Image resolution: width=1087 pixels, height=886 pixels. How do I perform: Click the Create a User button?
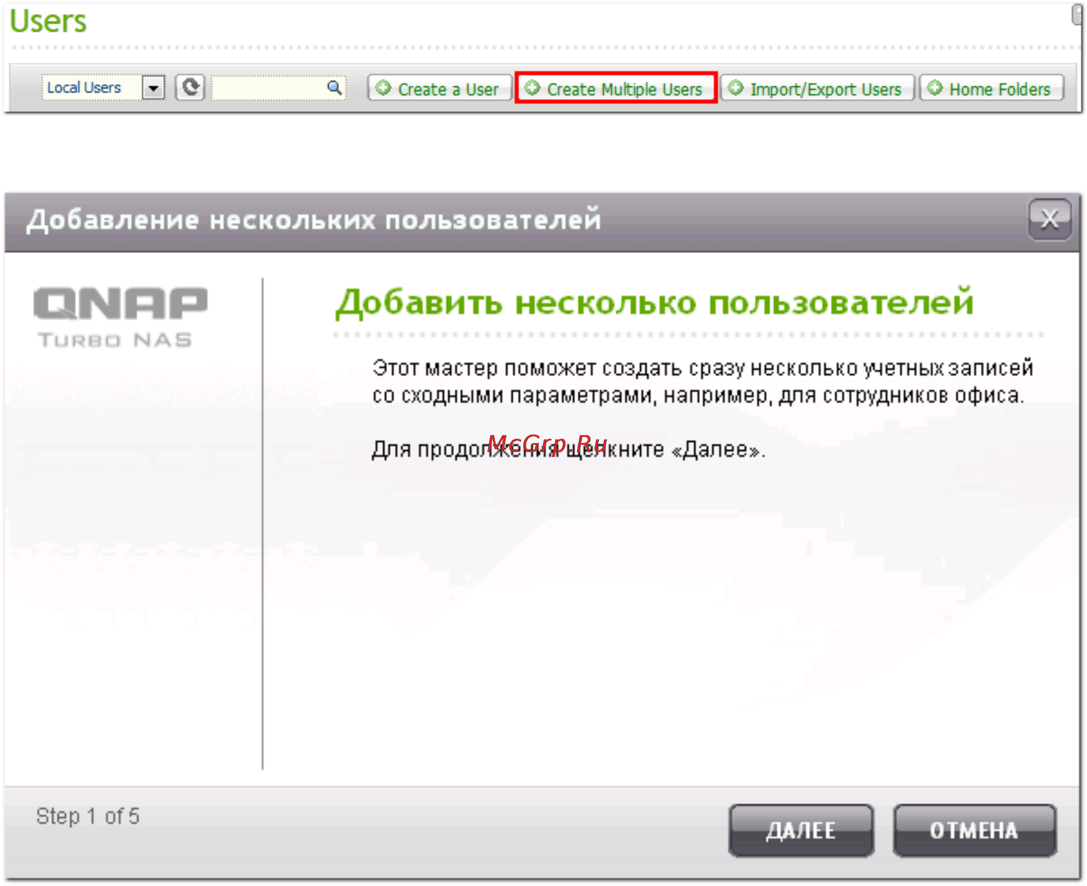(x=439, y=88)
